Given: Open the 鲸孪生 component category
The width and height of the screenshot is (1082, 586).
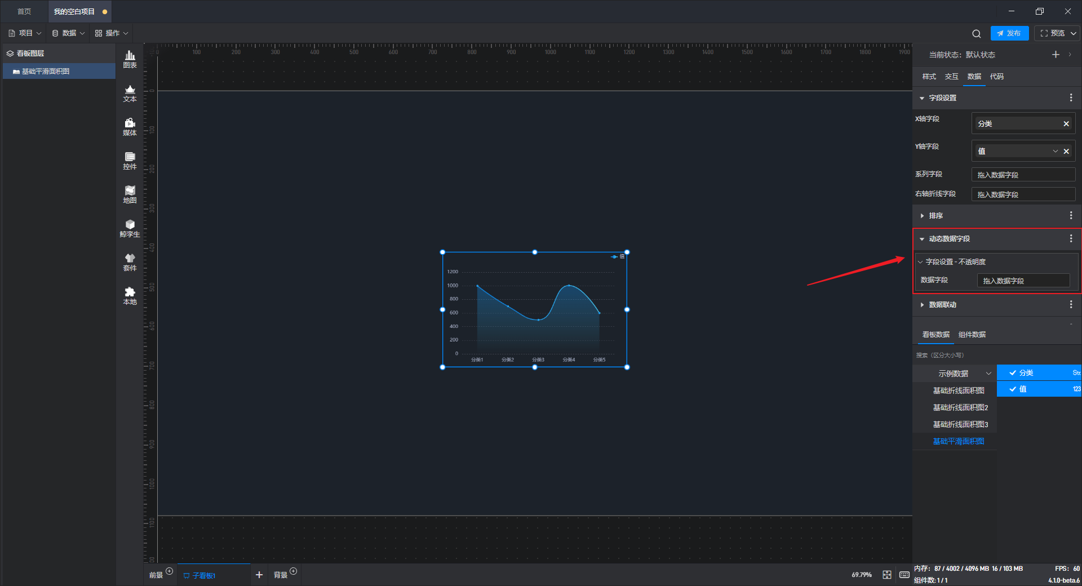Looking at the screenshot, I should 130,228.
